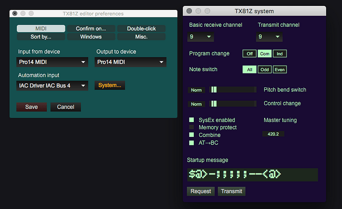Set Note switch to Odd
Image resolution: width=342 pixels, height=209 pixels.
tap(265, 70)
